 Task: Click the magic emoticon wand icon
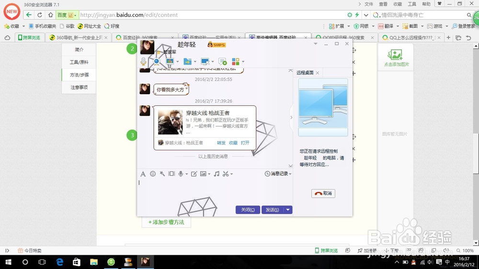(x=162, y=174)
